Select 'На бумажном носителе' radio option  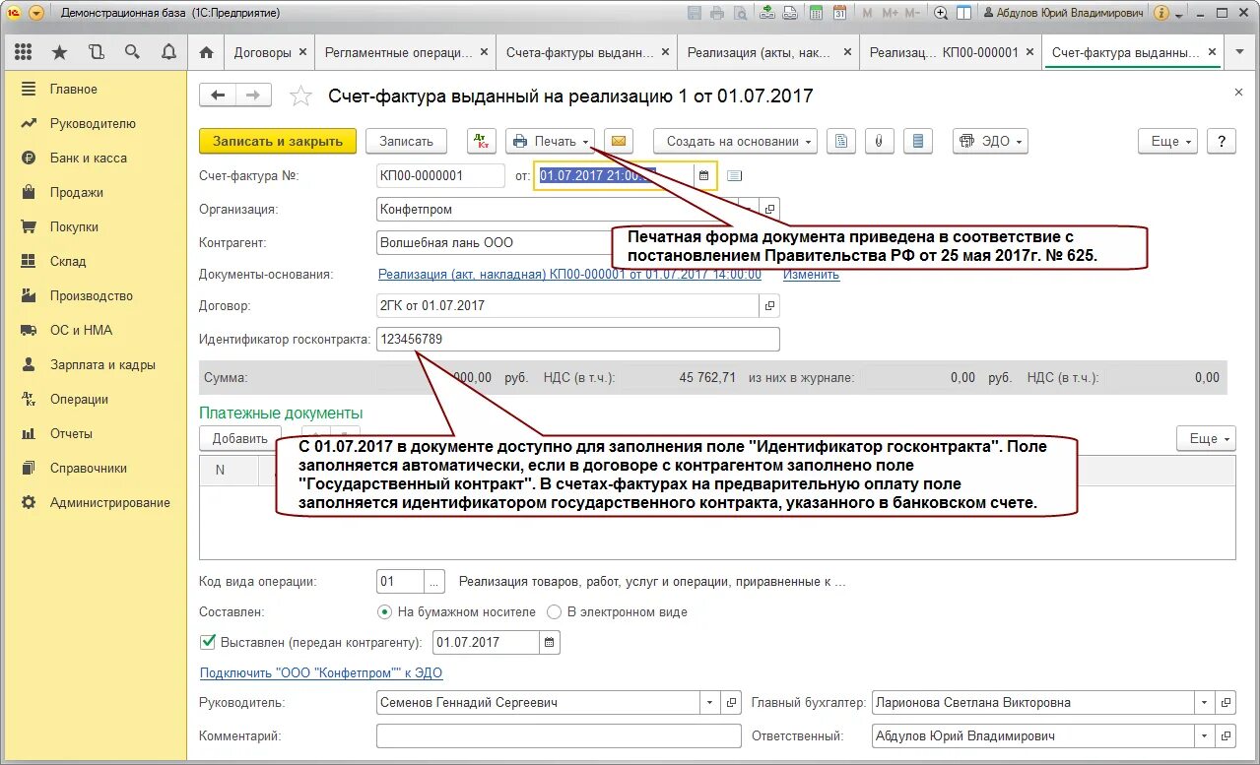pos(384,611)
